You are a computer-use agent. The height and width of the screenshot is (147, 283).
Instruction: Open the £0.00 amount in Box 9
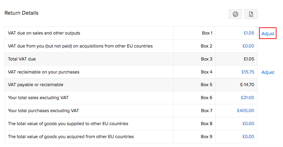pyautogui.click(x=248, y=136)
